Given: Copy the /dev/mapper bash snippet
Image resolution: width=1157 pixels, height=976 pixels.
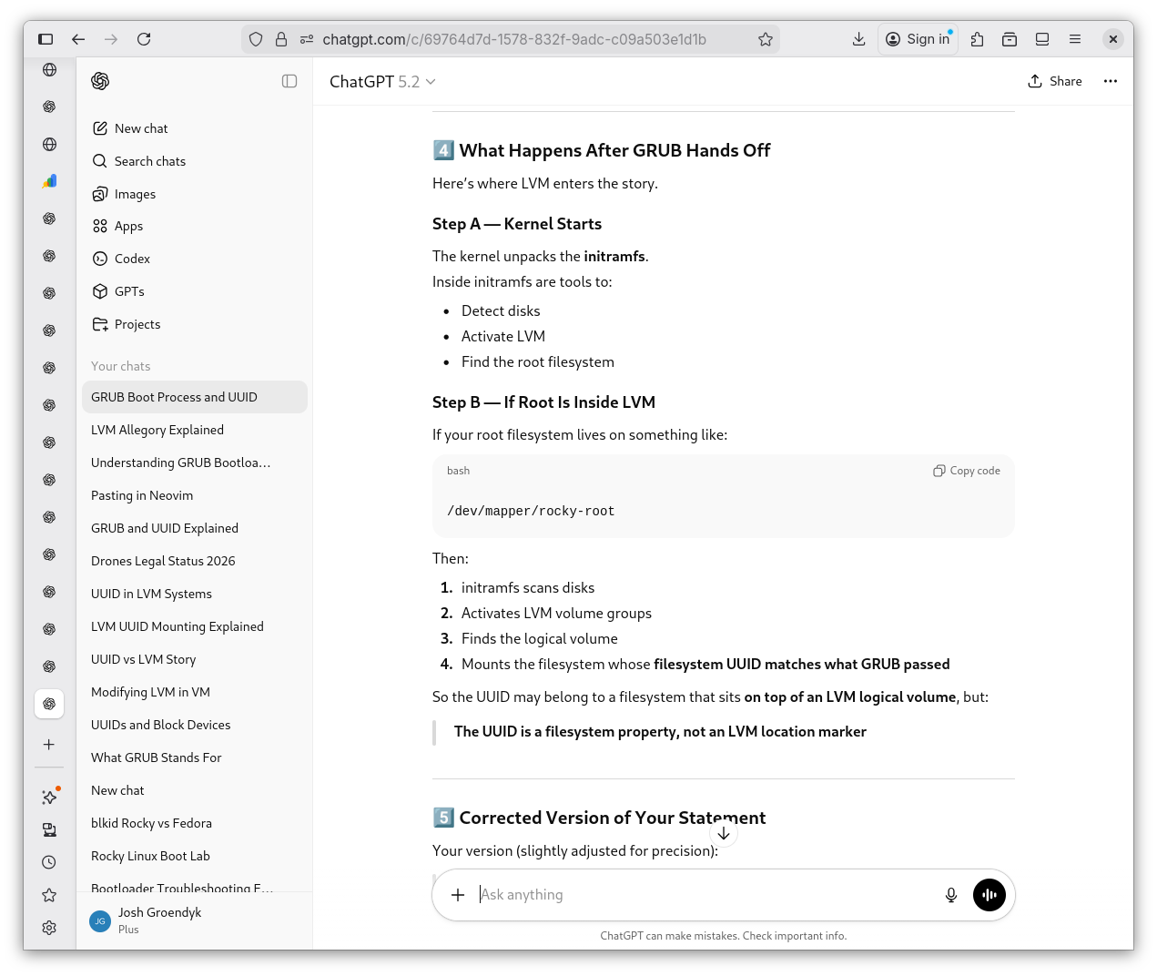Looking at the screenshot, I should [966, 471].
